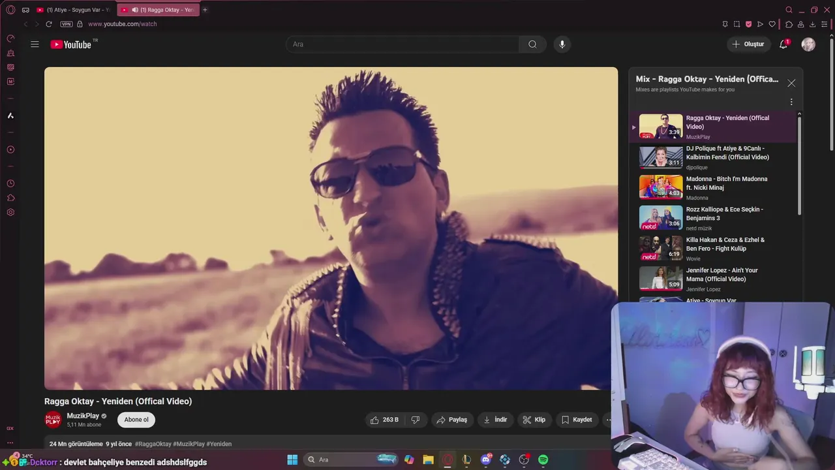Click the #RaggaOktay hashtag
The width and height of the screenshot is (835, 470).
(153, 444)
